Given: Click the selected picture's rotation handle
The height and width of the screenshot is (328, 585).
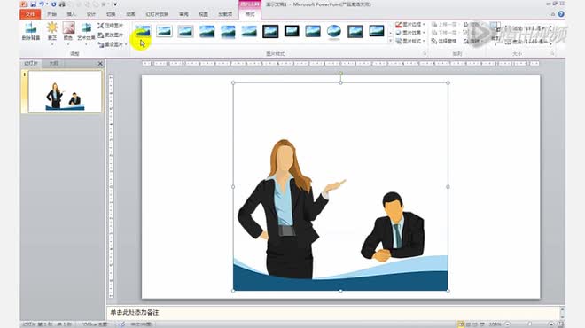Looking at the screenshot, I should pos(340,74).
